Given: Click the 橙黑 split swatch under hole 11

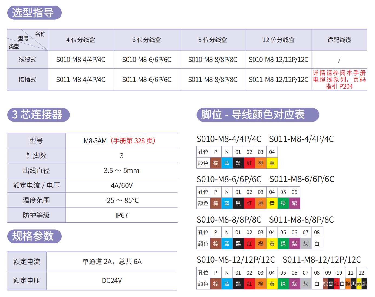Looking at the screenshot, I should [x=351, y=284].
